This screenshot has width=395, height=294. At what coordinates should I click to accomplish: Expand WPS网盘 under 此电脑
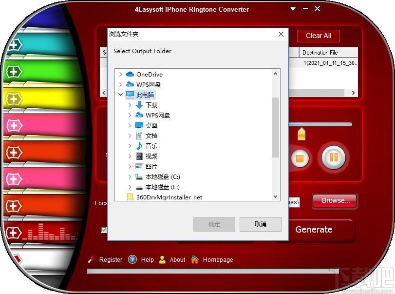coord(130,115)
